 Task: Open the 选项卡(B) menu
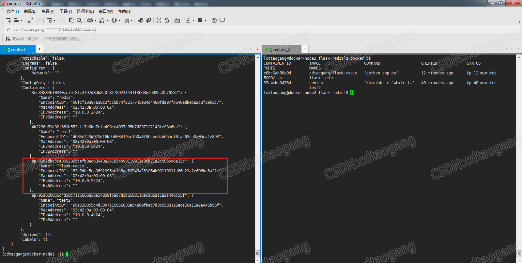[x=85, y=11]
